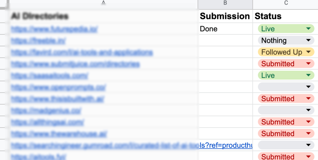Viewport: 318px width, 160px height.
Task: Open Submitted dropdown for thisisbuiltwith.ai row
Action: click(x=286, y=99)
